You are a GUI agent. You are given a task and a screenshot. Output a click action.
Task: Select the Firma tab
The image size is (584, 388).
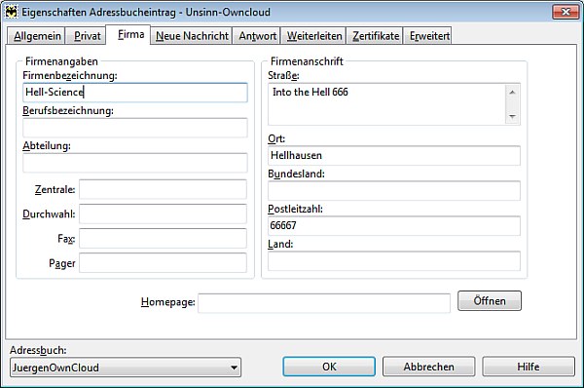[128, 35]
